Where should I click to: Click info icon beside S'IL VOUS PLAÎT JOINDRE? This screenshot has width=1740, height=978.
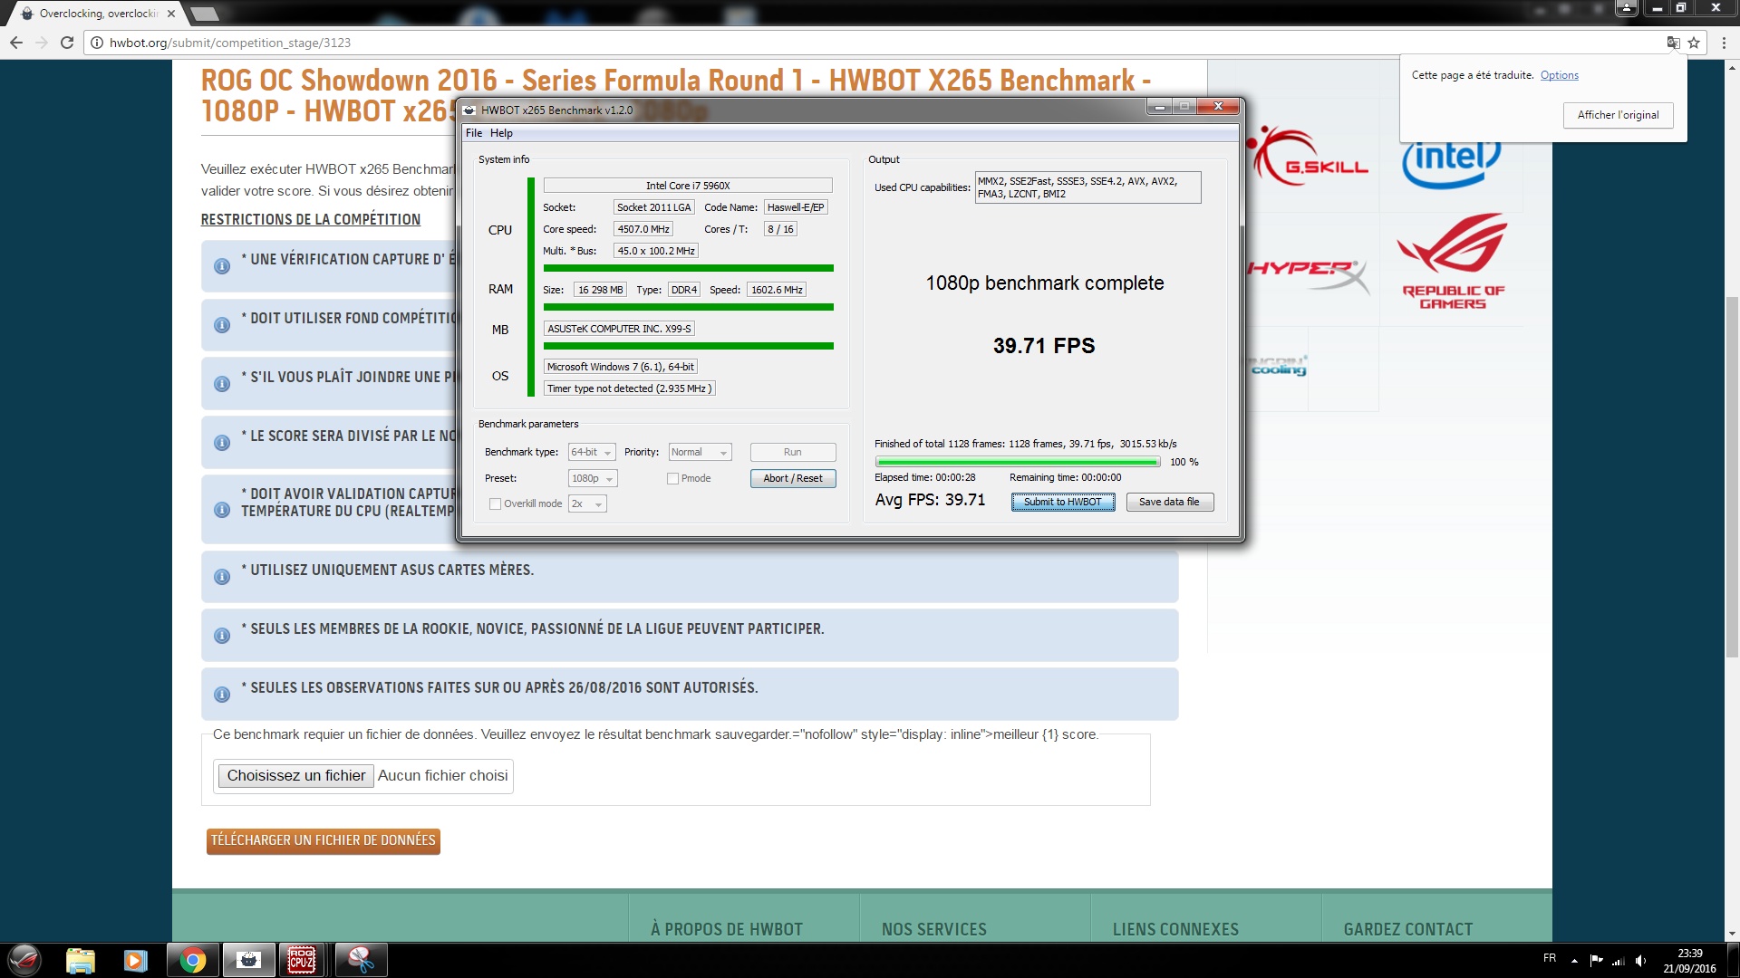pos(221,384)
